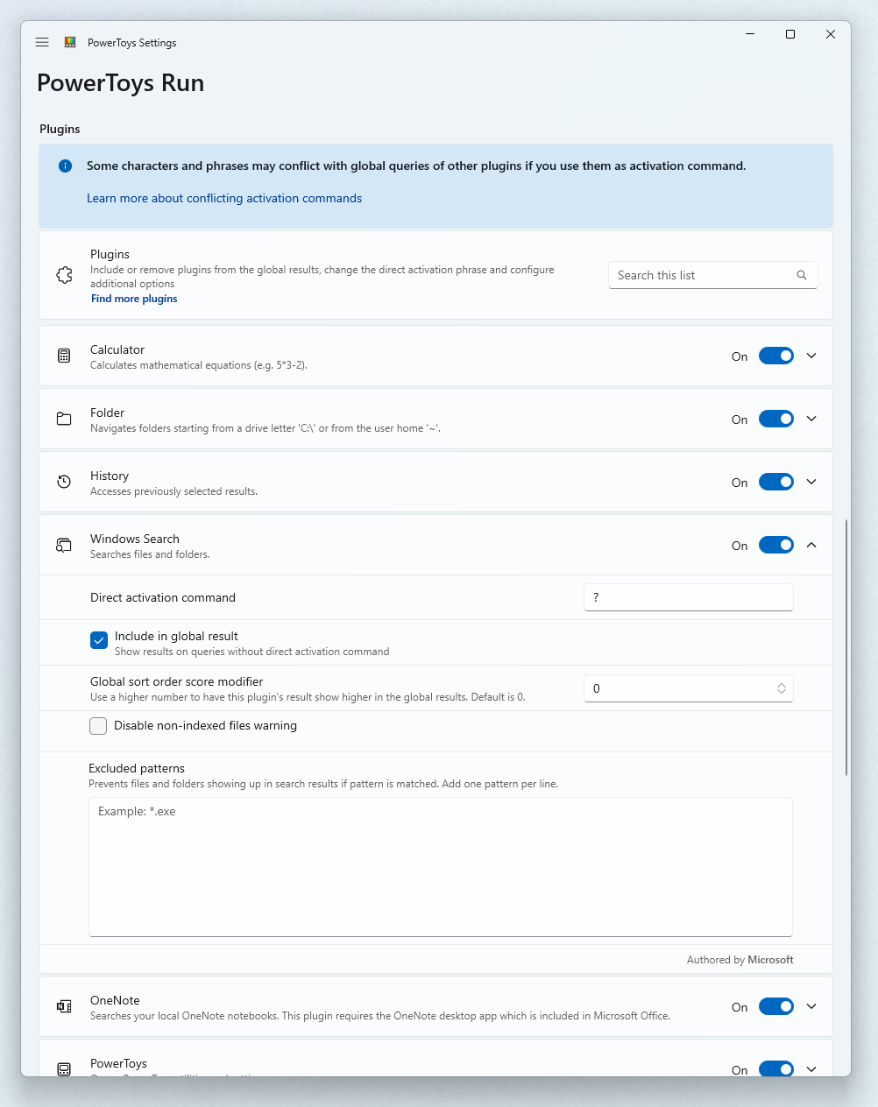Click the Windows Search plugin icon

(64, 545)
